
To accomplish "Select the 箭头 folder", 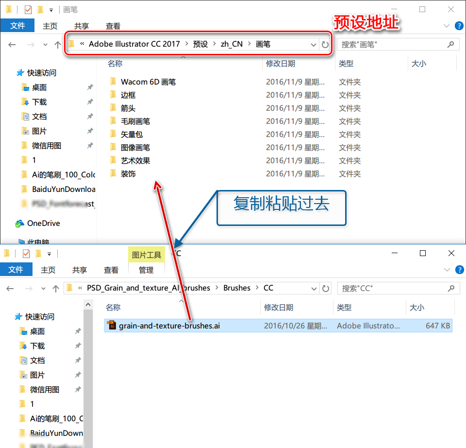I will click(128, 108).
